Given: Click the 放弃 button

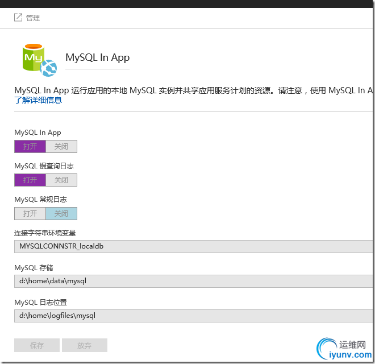Looking at the screenshot, I should (85, 345).
